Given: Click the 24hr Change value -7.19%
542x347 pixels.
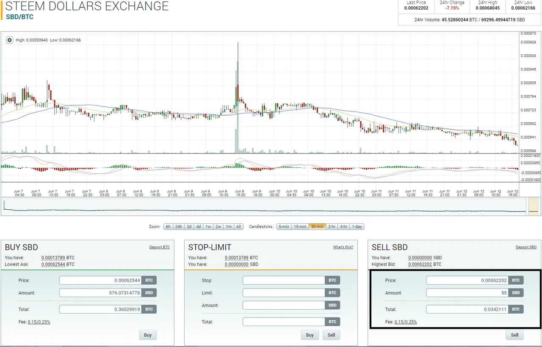Looking at the screenshot, I should [x=452, y=8].
